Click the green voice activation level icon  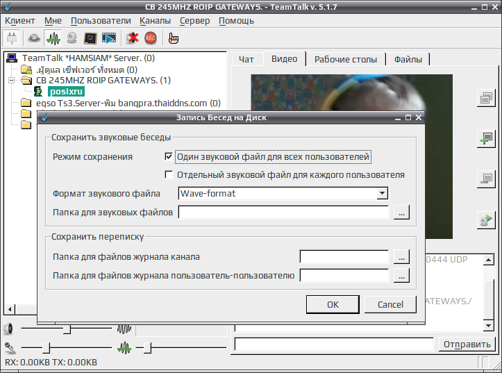click(x=124, y=348)
